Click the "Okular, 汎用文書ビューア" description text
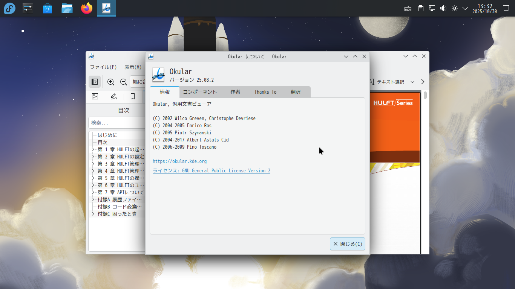 click(182, 104)
